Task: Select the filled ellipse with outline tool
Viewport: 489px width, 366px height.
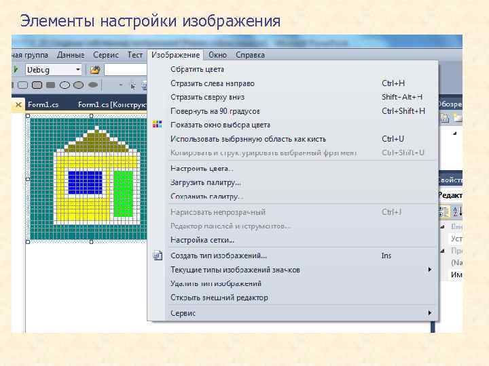Action: click(78, 85)
